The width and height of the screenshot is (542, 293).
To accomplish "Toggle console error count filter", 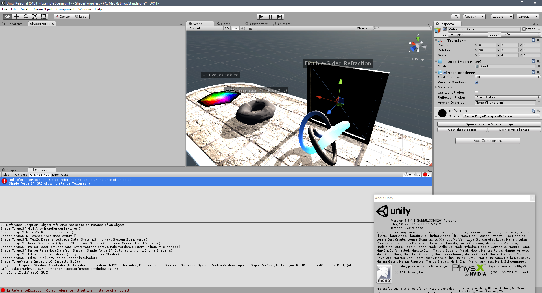I will pyautogui.click(x=427, y=175).
